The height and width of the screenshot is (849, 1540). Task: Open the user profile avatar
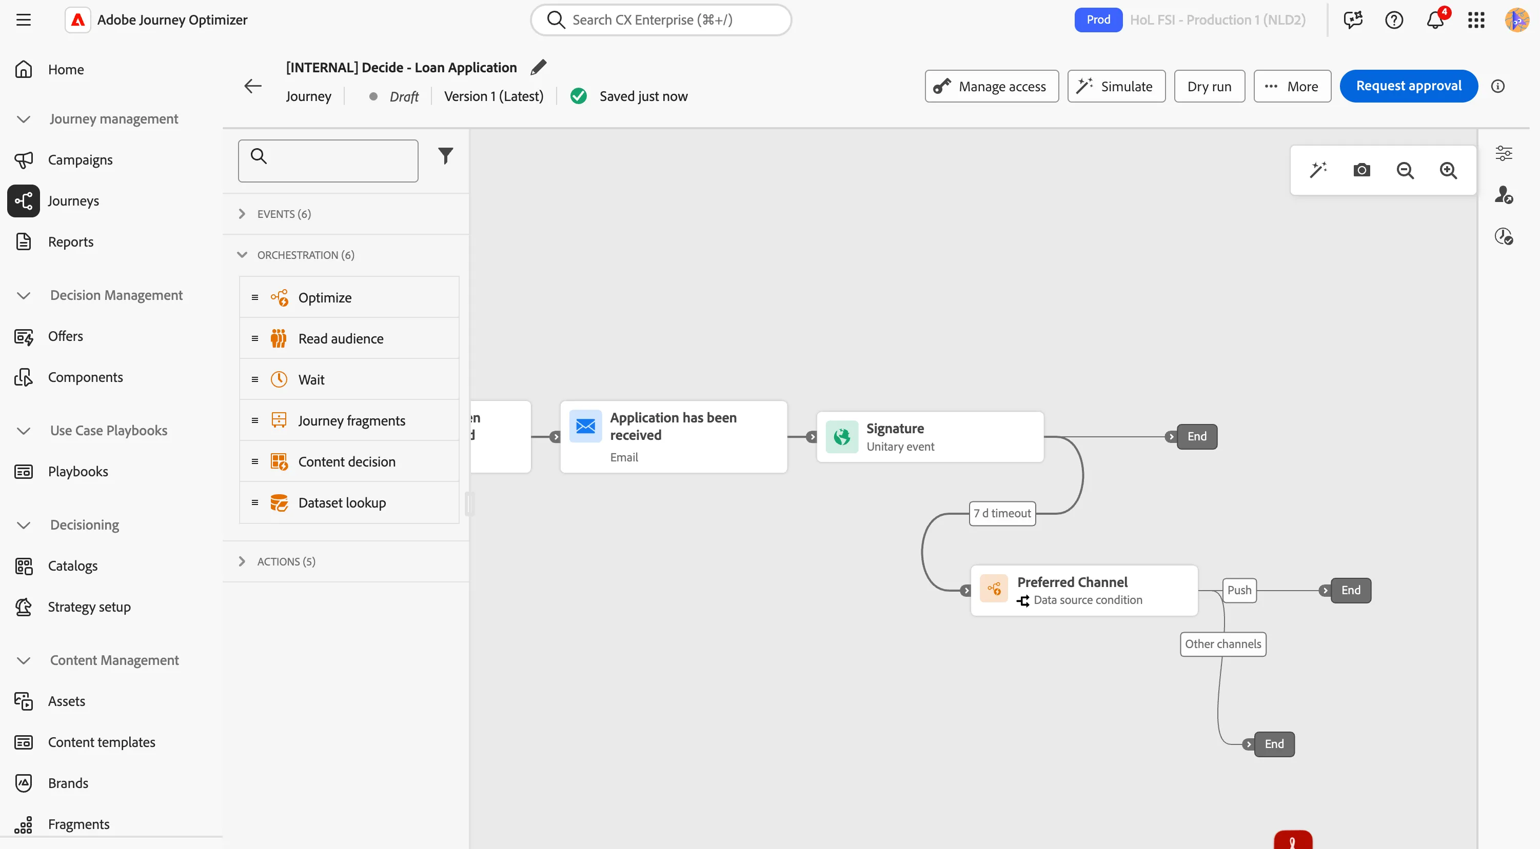click(x=1517, y=19)
